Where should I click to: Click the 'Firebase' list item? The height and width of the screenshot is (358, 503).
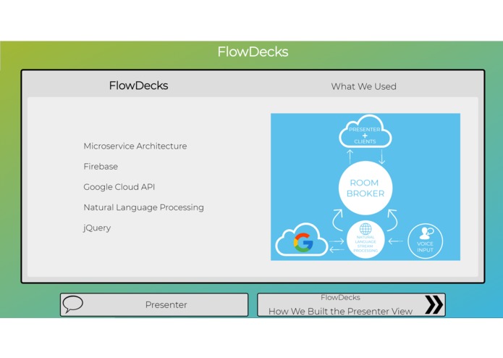tap(101, 167)
